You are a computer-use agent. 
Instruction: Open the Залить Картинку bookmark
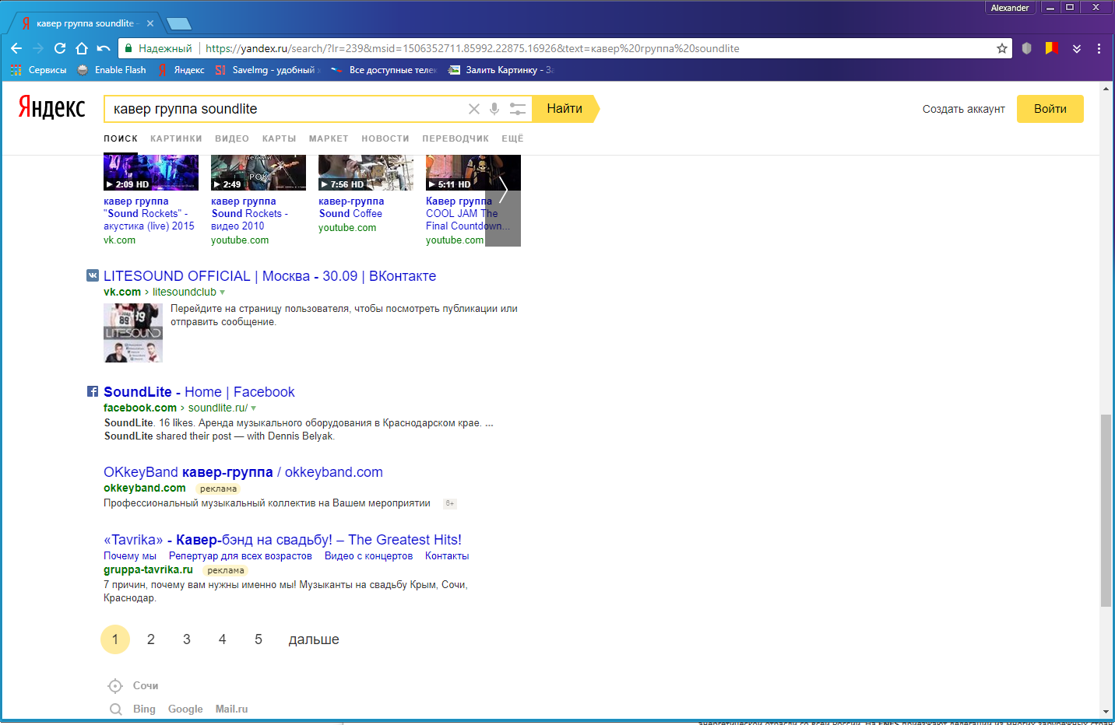pyautogui.click(x=500, y=70)
